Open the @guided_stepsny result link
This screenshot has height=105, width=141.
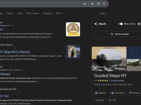coord(15,52)
